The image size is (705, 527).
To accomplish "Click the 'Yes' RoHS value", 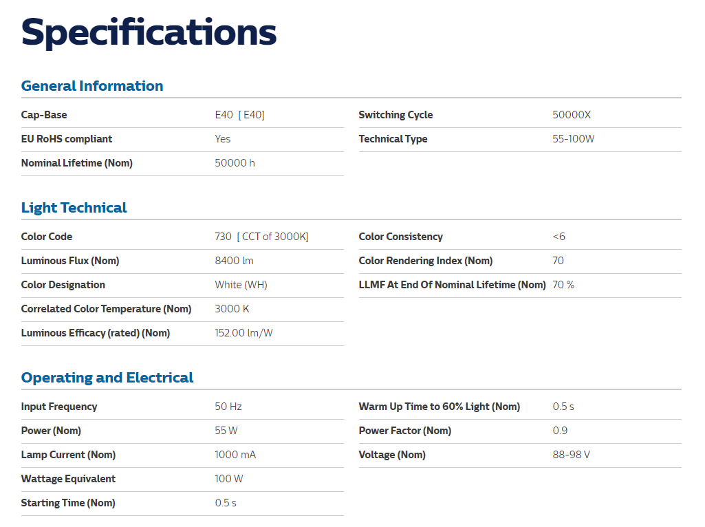I will coord(223,139).
